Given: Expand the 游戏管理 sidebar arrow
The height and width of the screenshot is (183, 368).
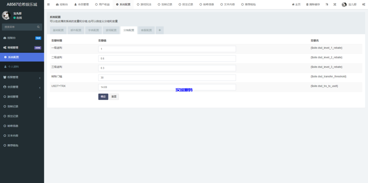Looking at the screenshot, I should [x=40, y=97].
